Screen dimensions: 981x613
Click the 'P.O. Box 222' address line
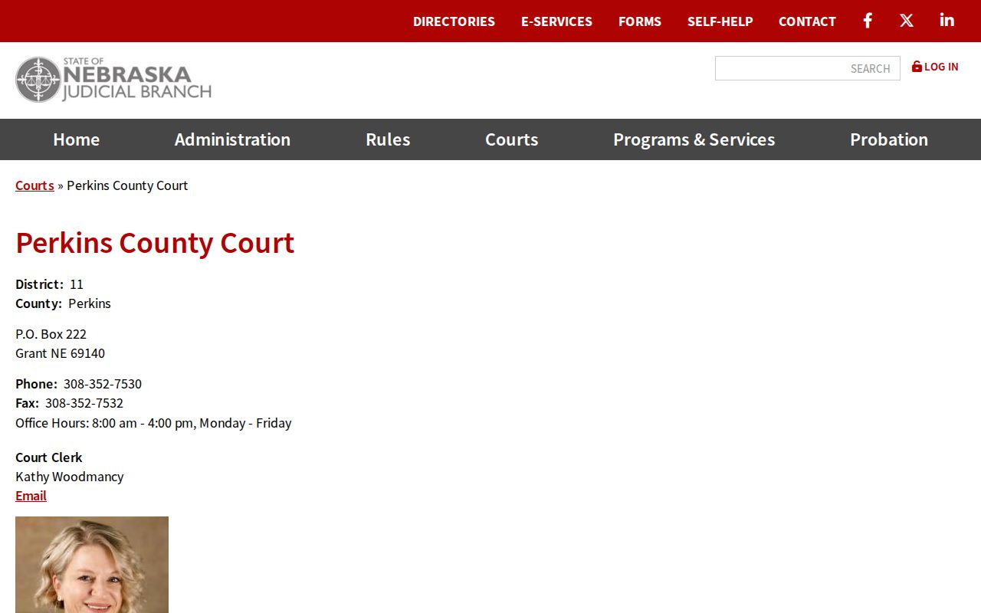51,334
